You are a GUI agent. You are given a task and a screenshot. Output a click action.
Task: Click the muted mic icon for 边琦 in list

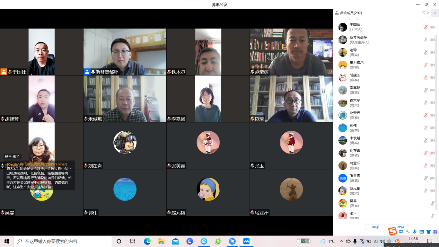425,52
